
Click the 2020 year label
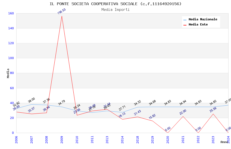coord(168,140)
